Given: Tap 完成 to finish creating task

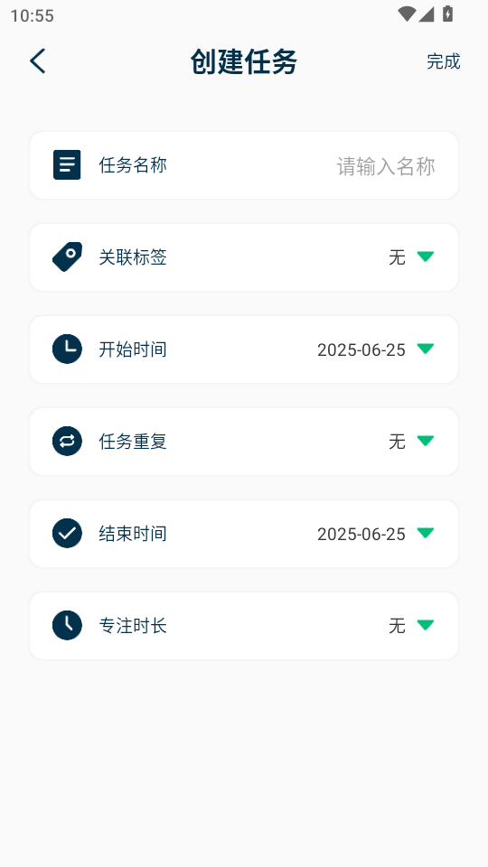Looking at the screenshot, I should pos(443,61).
